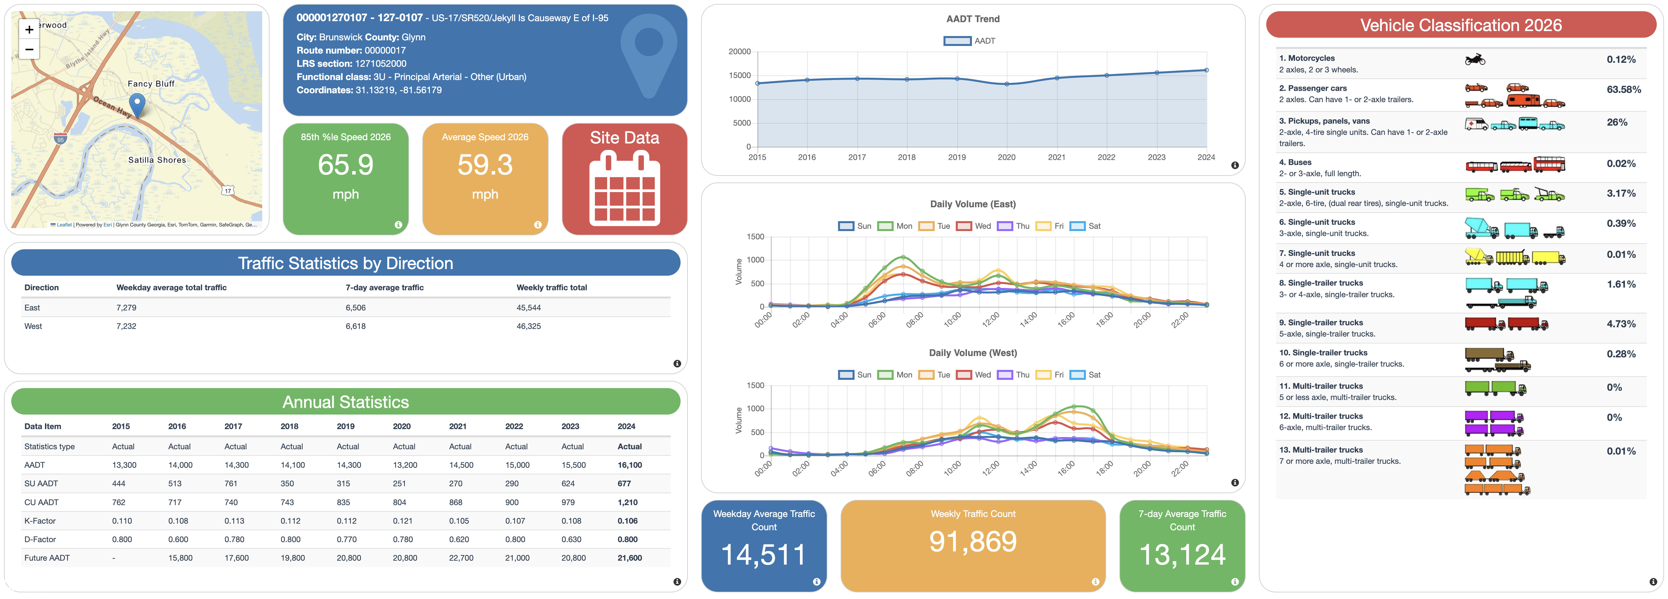Viewport: 1668px width, 599px height.
Task: Open the Leaflet attribution link
Action: click(x=64, y=225)
